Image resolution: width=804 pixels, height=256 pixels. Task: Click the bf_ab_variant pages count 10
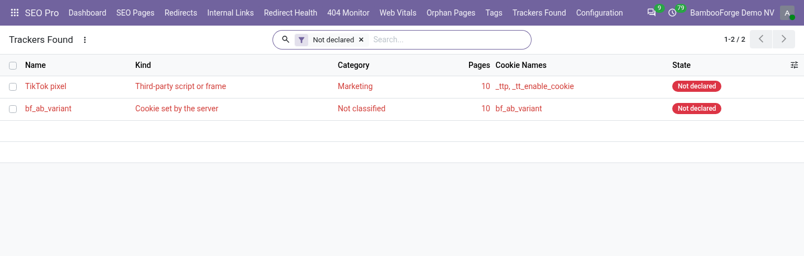[x=486, y=109]
